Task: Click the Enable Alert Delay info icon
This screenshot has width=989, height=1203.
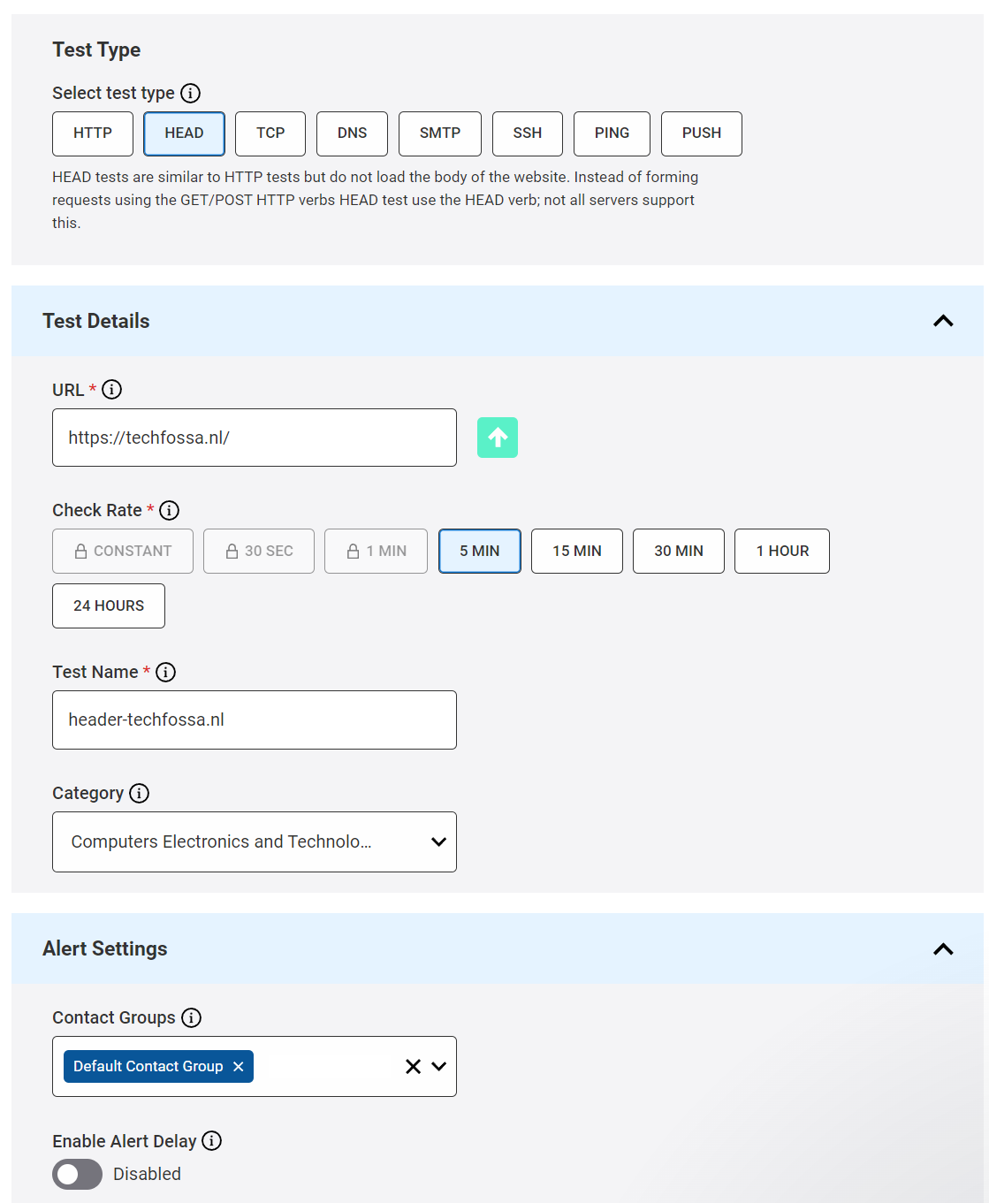Action: click(211, 1141)
